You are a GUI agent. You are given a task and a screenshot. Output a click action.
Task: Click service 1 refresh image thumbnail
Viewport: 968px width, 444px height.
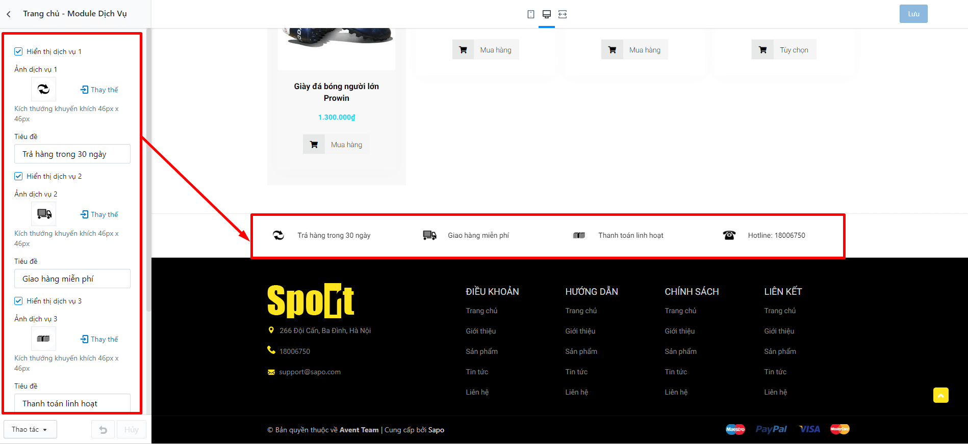coord(44,90)
